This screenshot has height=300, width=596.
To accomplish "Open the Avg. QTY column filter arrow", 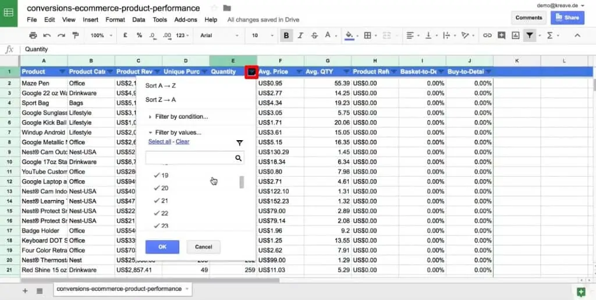I will tap(346, 72).
